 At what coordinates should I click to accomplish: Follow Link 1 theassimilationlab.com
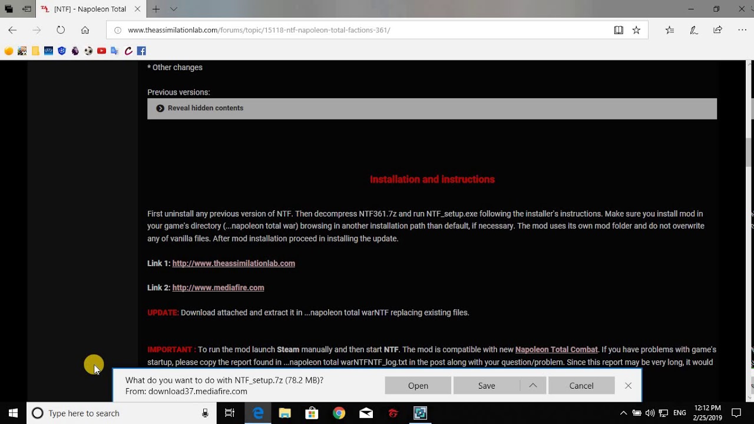pyautogui.click(x=233, y=263)
